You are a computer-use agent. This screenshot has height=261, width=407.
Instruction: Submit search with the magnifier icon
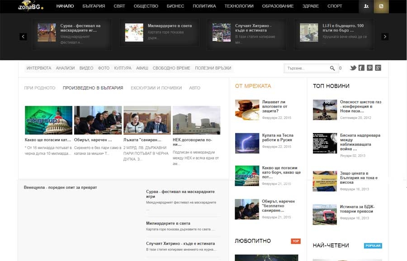[332, 68]
